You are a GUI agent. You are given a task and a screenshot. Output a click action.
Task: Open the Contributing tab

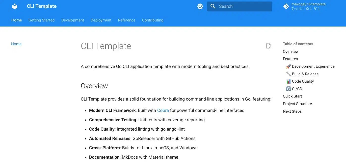(153, 20)
